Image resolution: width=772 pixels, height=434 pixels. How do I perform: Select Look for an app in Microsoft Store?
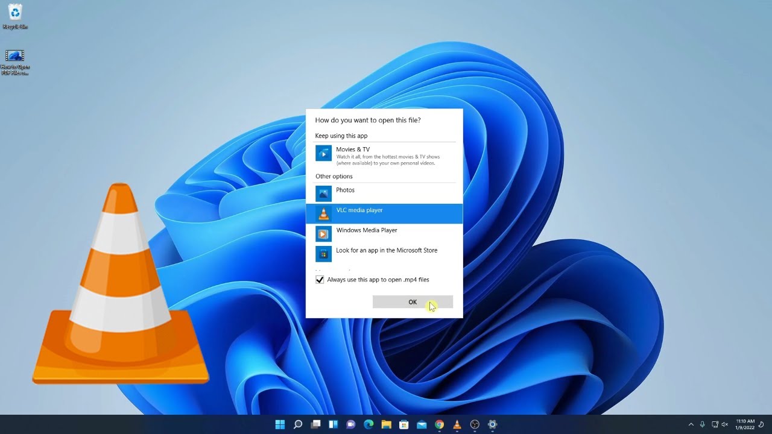pyautogui.click(x=384, y=253)
